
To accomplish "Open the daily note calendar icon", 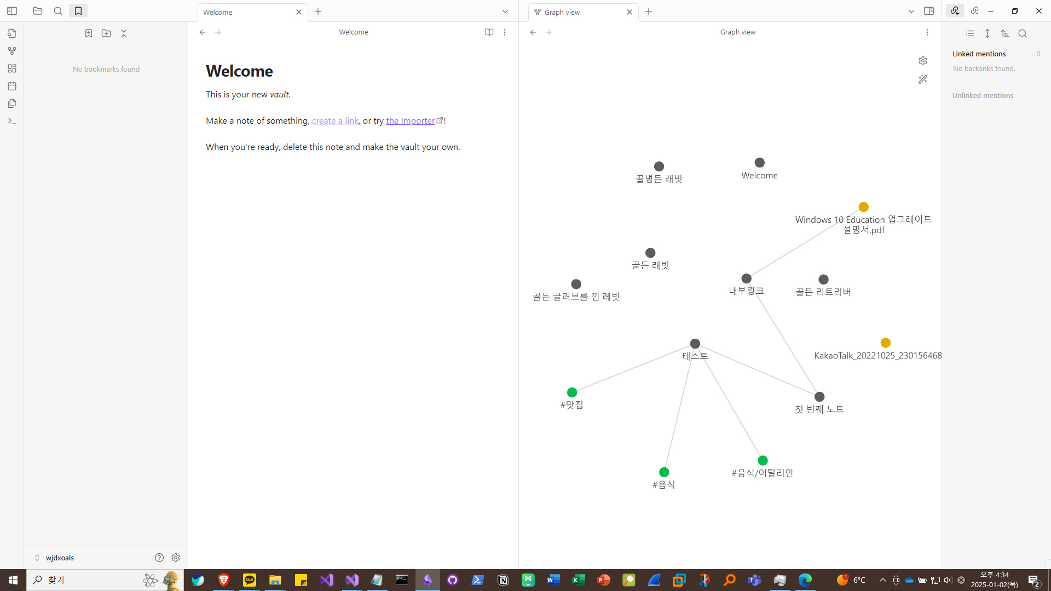I will coord(12,86).
